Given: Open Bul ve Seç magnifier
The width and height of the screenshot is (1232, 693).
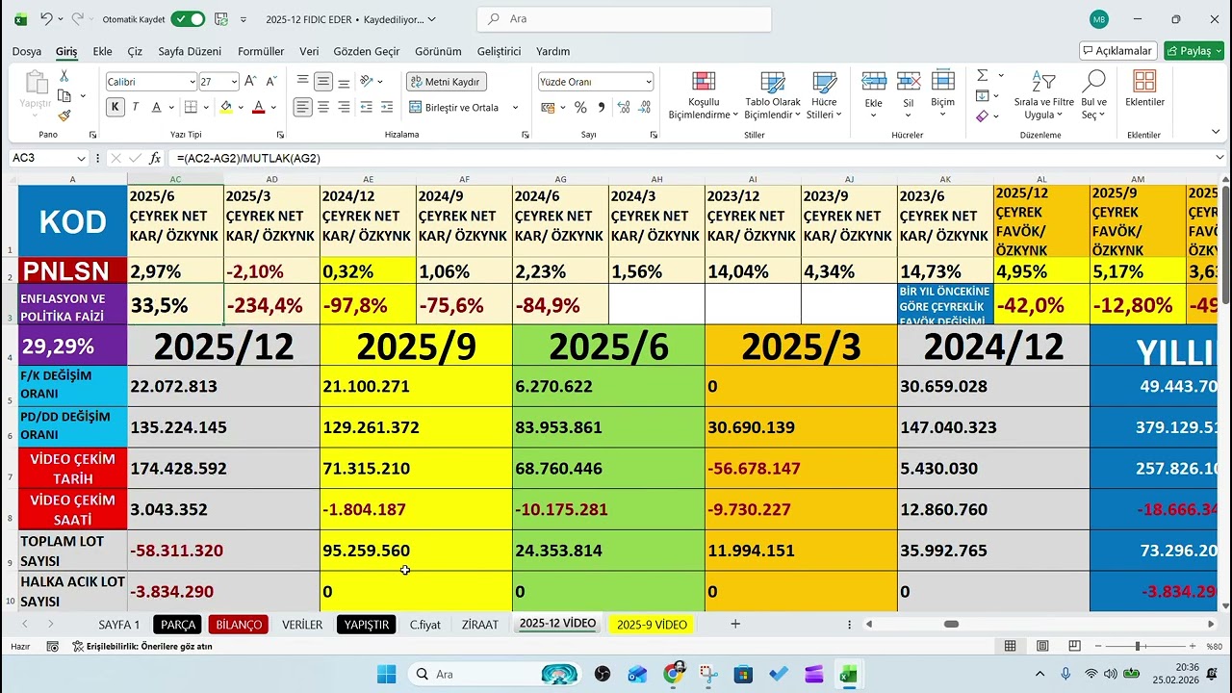Looking at the screenshot, I should click(1093, 95).
